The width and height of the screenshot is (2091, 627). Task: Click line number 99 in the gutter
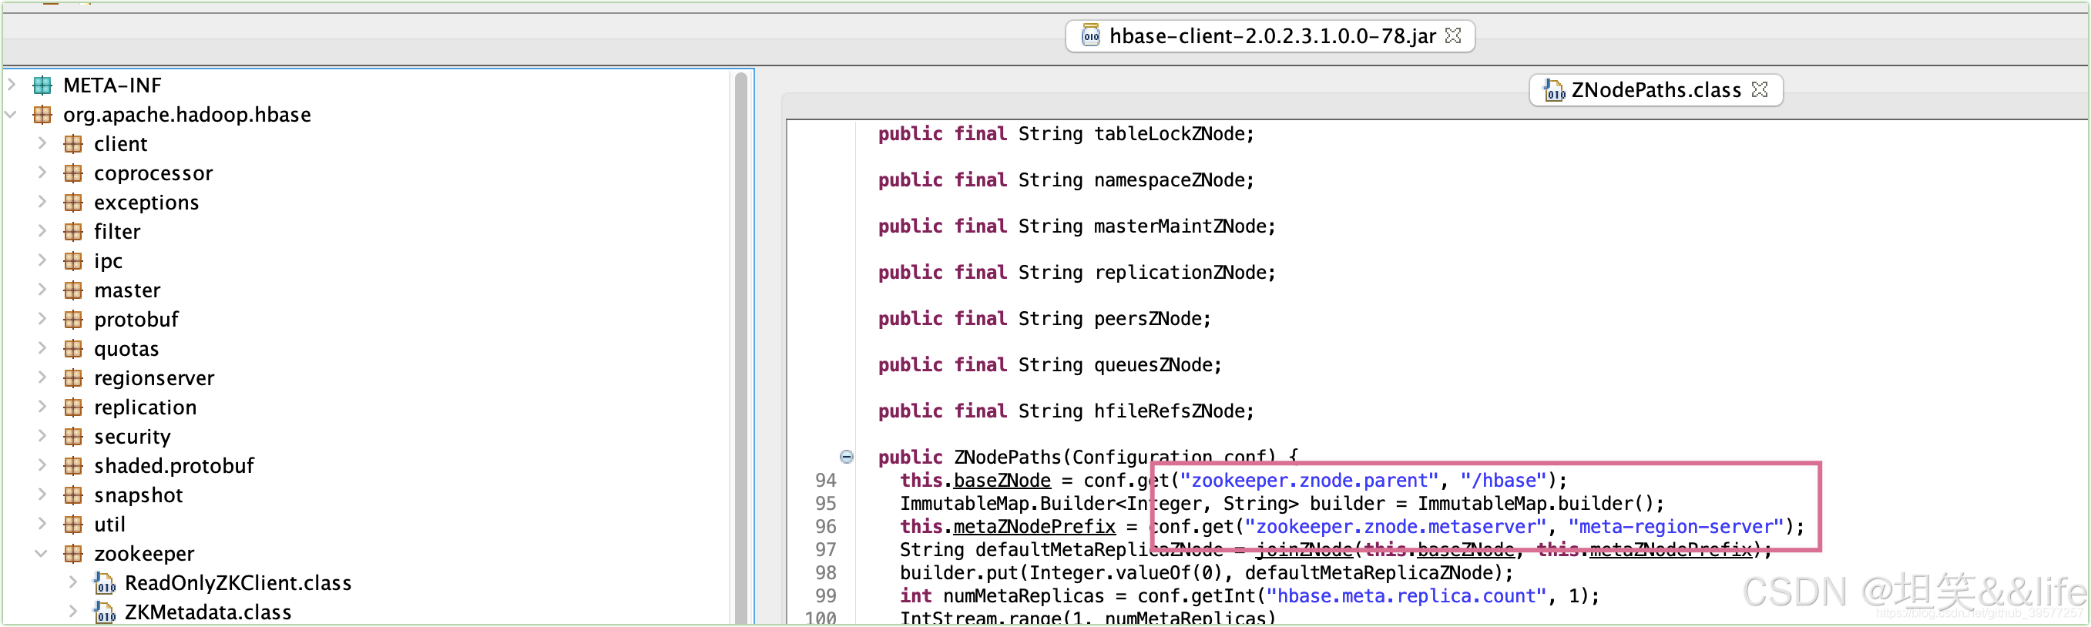click(x=825, y=595)
